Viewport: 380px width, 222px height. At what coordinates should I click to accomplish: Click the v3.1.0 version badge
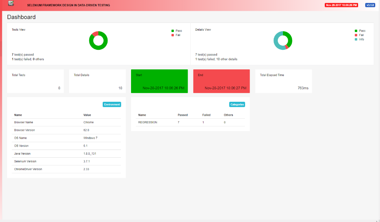click(x=370, y=5)
